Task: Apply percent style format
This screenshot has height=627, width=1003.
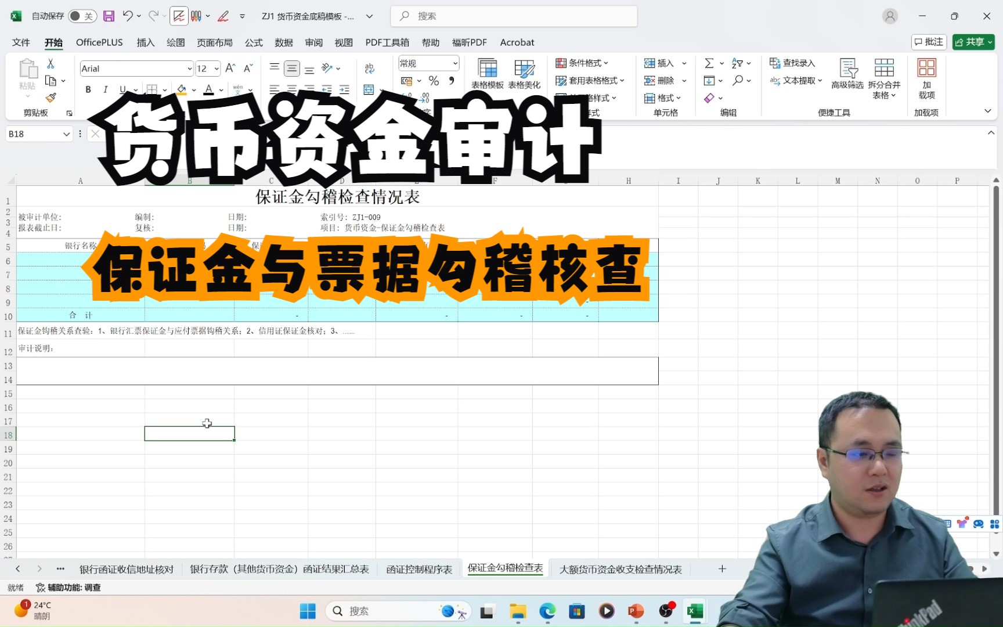Action: 434,81
